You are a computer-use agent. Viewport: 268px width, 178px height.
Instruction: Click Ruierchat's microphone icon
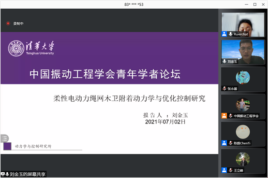(x=231, y=34)
